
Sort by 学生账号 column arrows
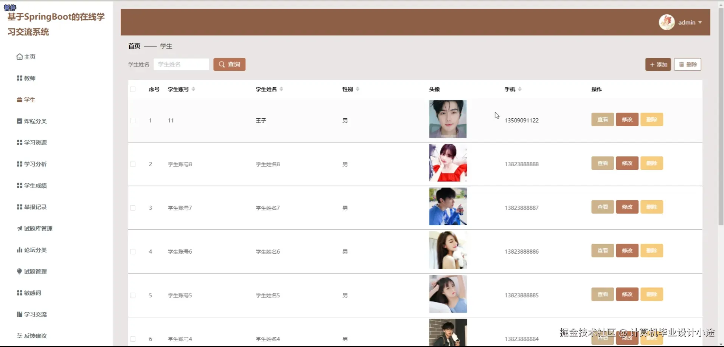coord(193,89)
